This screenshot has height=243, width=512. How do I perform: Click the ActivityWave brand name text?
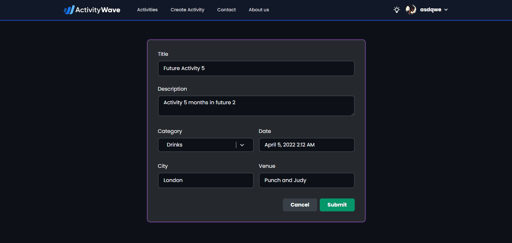[98, 10]
